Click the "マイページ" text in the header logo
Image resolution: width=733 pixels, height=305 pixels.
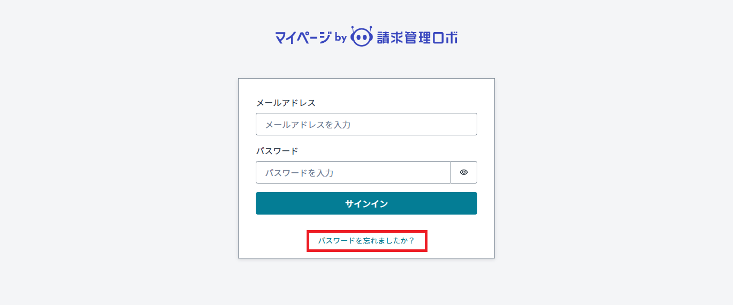point(302,37)
